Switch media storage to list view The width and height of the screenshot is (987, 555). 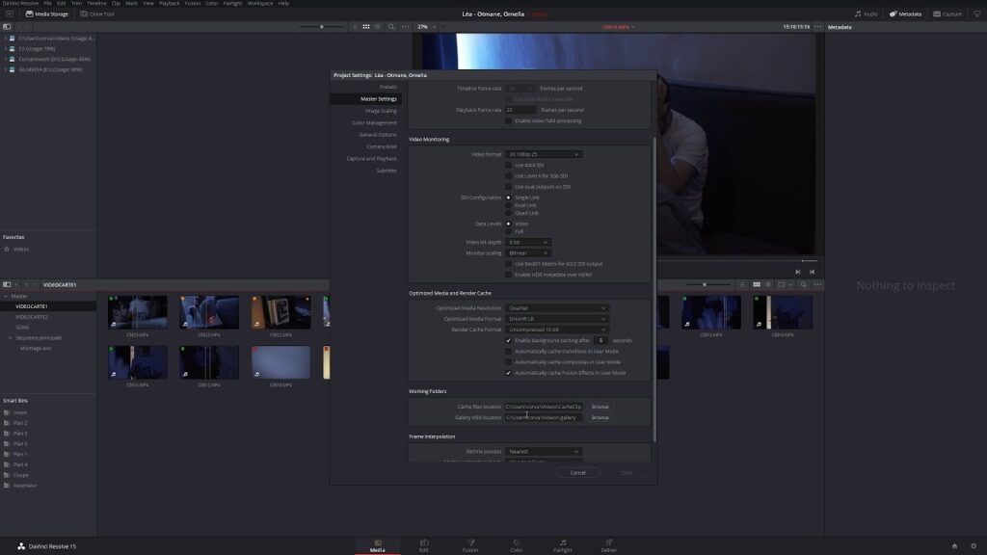point(377,27)
